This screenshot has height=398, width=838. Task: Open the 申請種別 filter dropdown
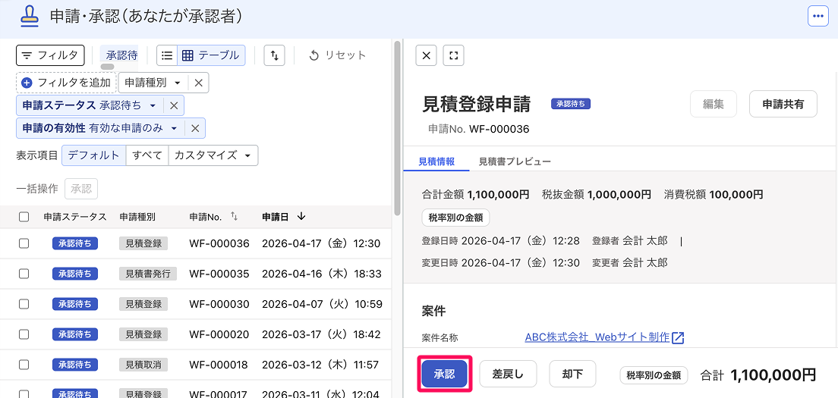coord(153,83)
